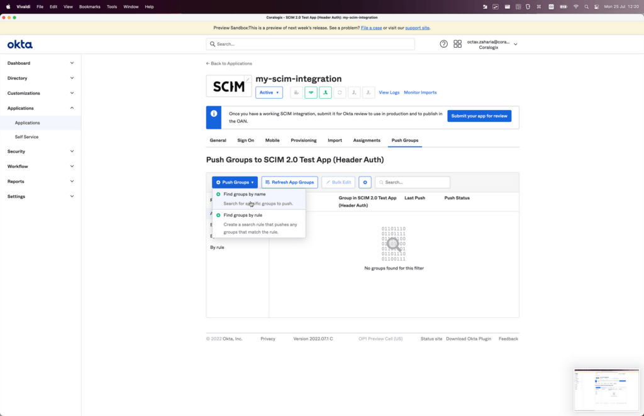This screenshot has height=416, width=644.
Task: Open the support site link
Action: [418, 28]
